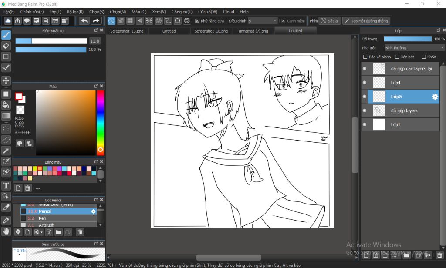Toggle the Cạnh mềm checkbox

(x=283, y=21)
